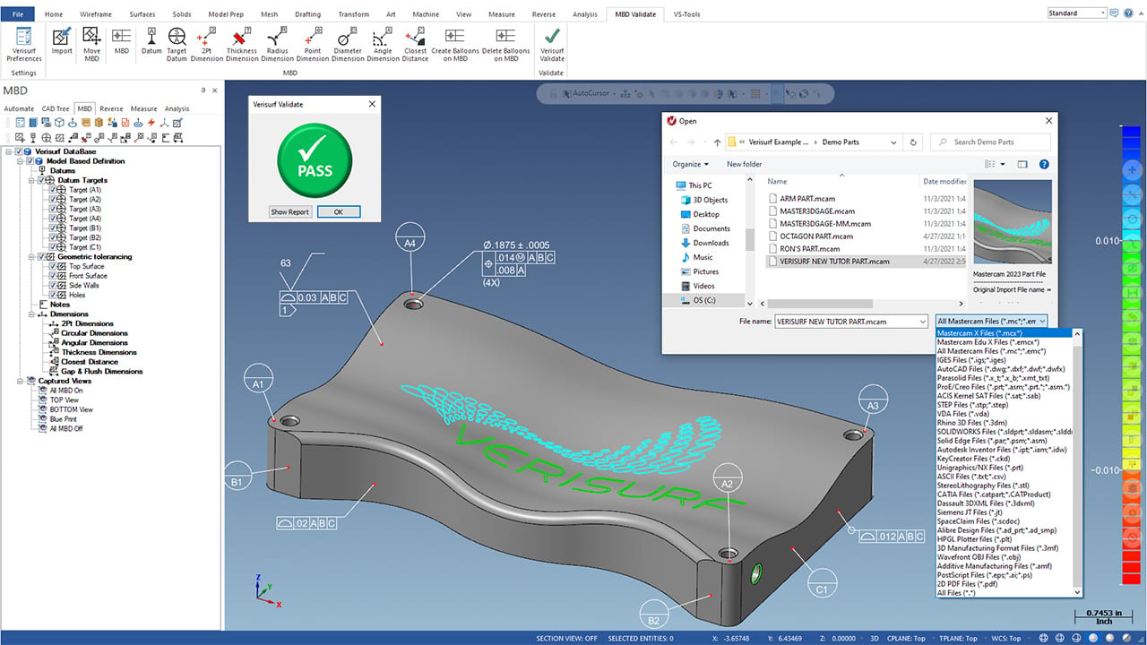Click the Import ribbon icon

click(62, 41)
